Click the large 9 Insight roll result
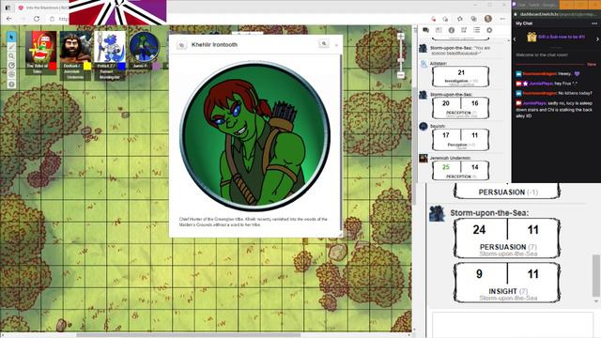This screenshot has width=601, height=338. (x=480, y=274)
